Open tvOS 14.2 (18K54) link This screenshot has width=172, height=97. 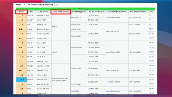135,82
